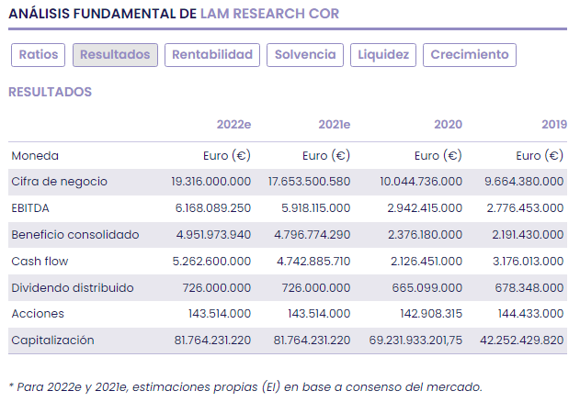Viewport: 580px width, 402px height.
Task: Click the 2022e column header
Action: point(233,124)
